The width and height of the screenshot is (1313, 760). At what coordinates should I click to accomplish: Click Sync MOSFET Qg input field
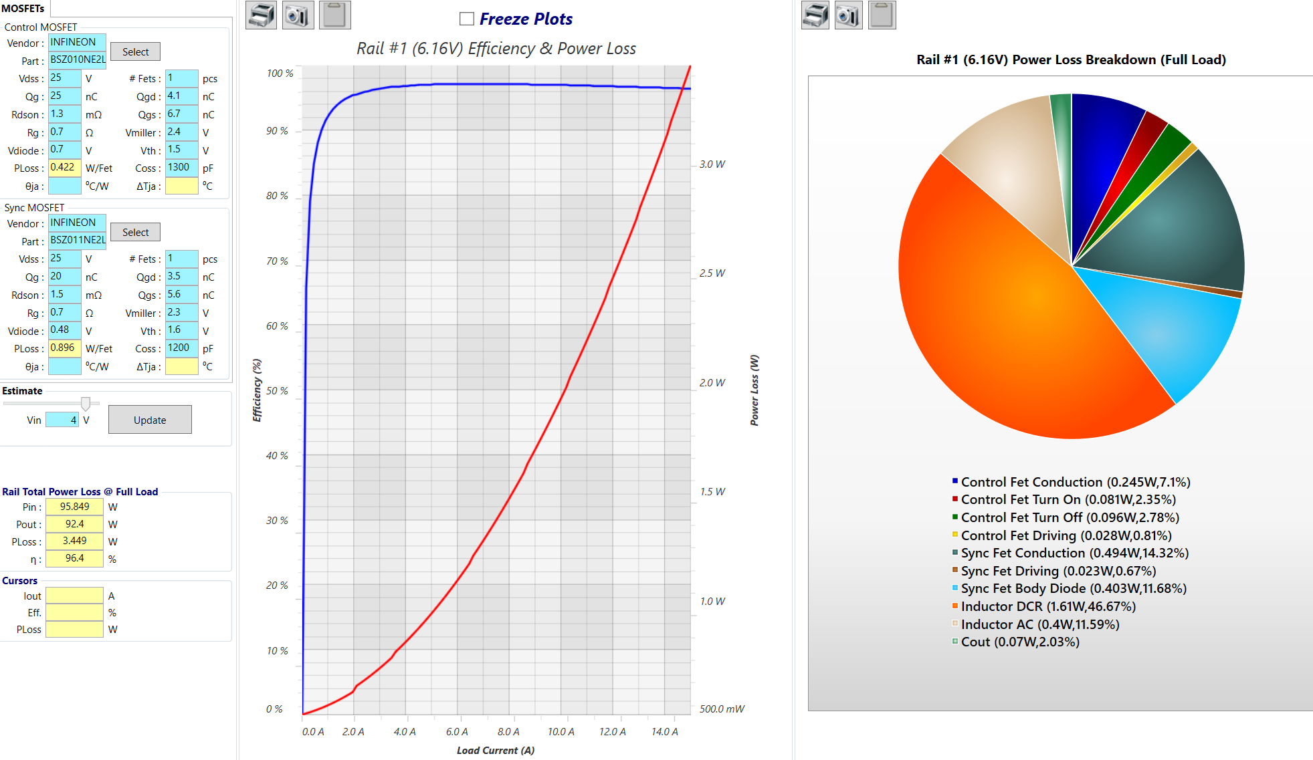[65, 277]
